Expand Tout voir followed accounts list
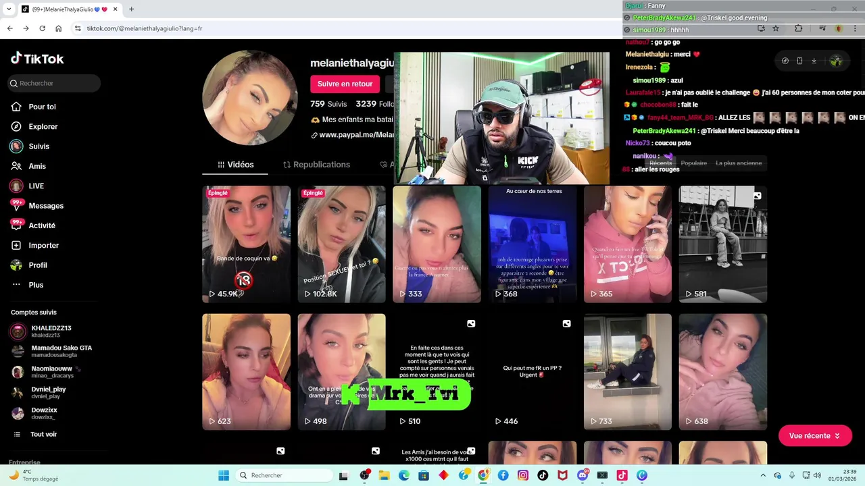Viewport: 865px width, 486px height. (x=43, y=434)
